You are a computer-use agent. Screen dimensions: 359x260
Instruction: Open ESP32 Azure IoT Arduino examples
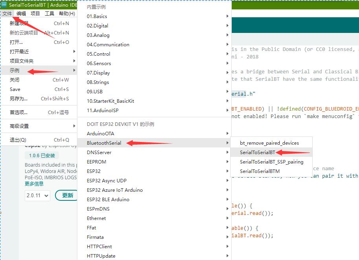pyautogui.click(x=154, y=190)
